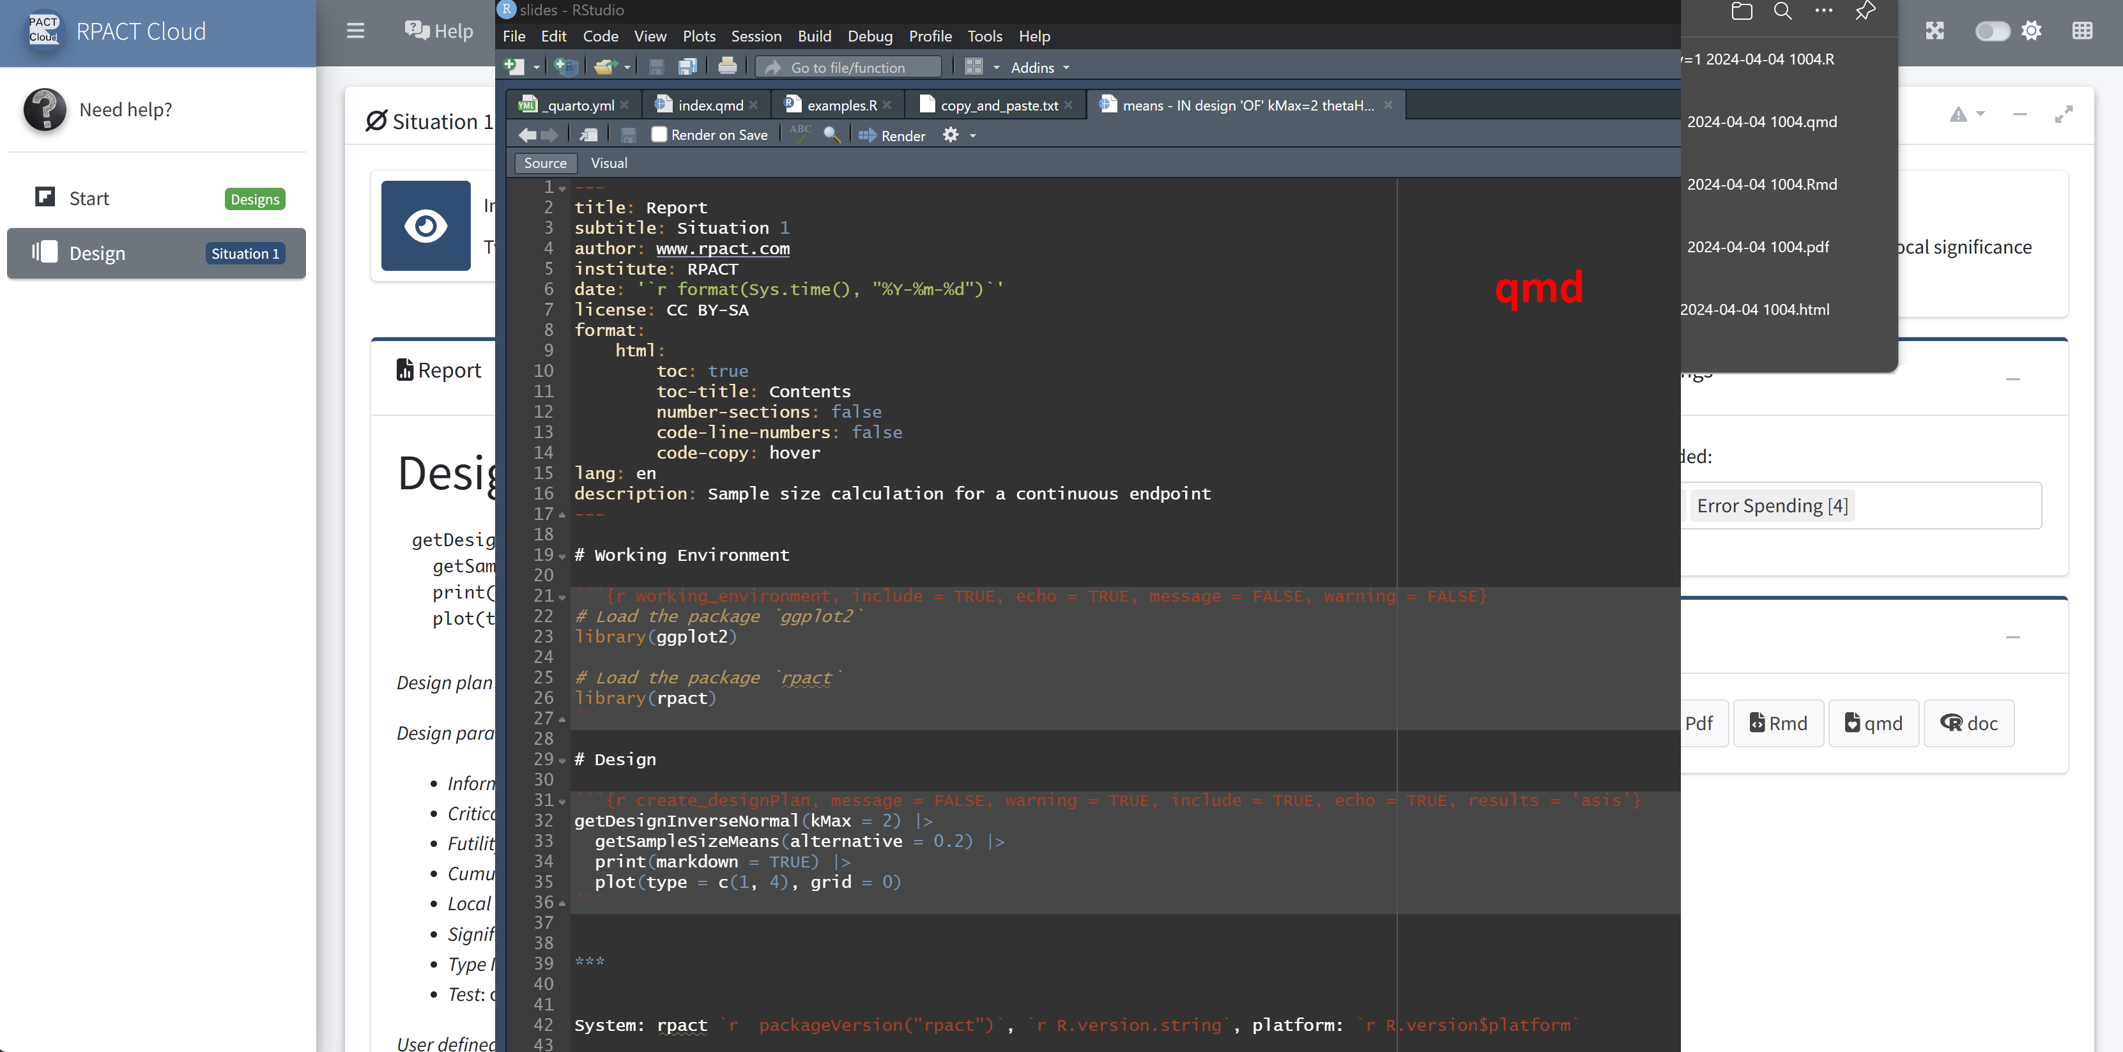Click show in new window icon

[588, 134]
